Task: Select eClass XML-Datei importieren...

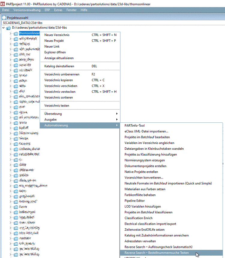Action: (x=171, y=131)
